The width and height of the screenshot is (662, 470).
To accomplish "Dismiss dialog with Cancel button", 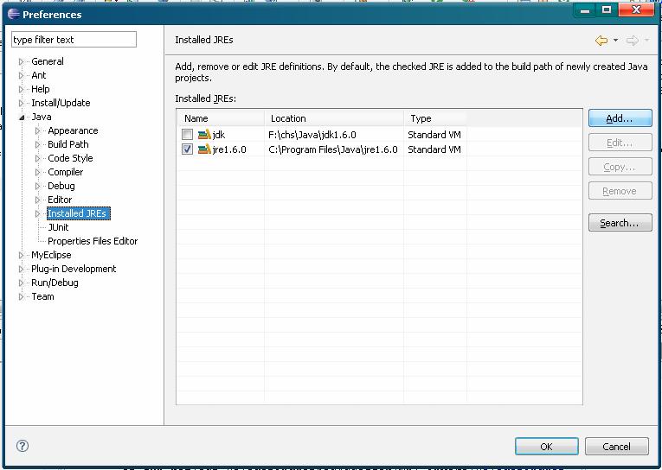I will point(617,447).
